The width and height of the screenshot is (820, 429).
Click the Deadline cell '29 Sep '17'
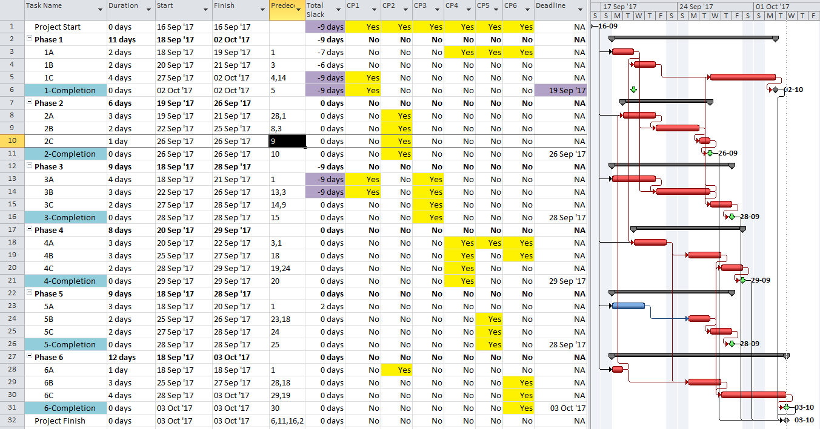(x=561, y=281)
